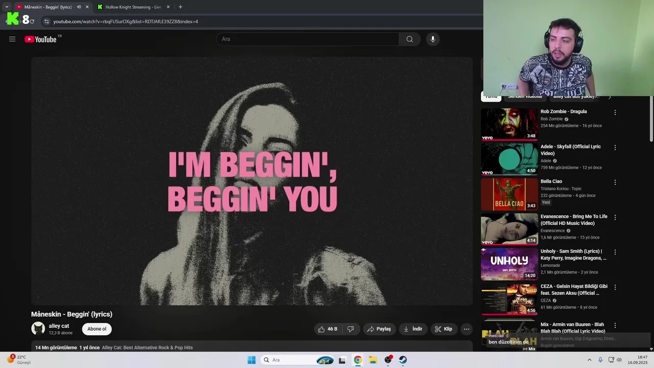Click the Beggin' video player

tap(252, 181)
